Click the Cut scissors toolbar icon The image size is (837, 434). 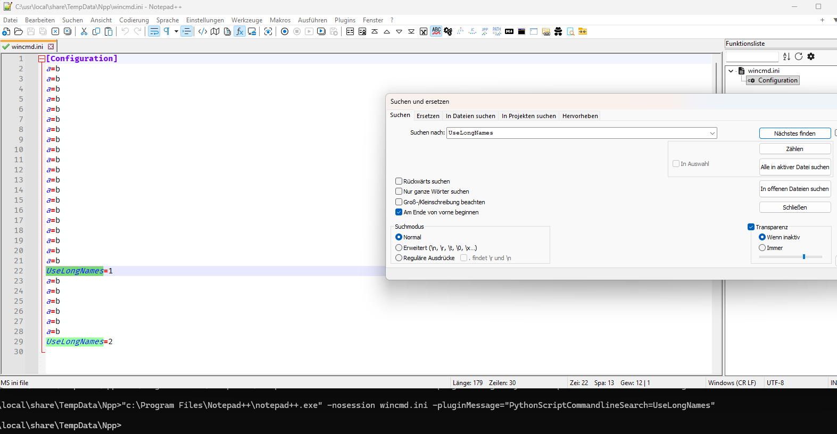coord(84,31)
